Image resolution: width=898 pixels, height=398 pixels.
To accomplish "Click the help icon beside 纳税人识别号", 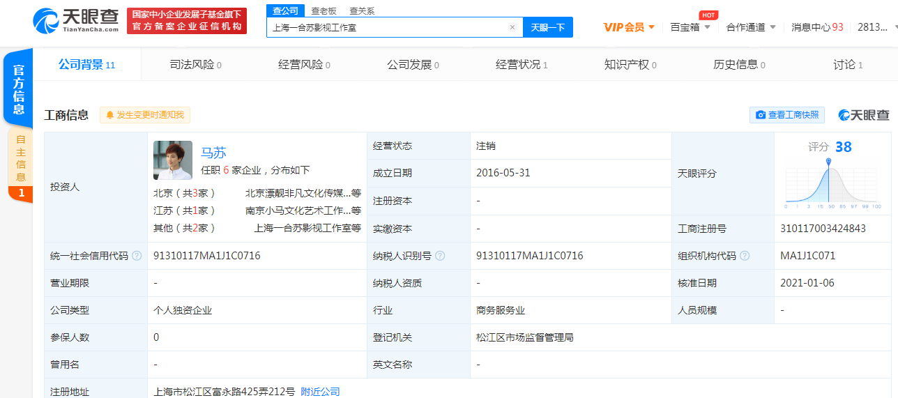I will click(x=440, y=256).
